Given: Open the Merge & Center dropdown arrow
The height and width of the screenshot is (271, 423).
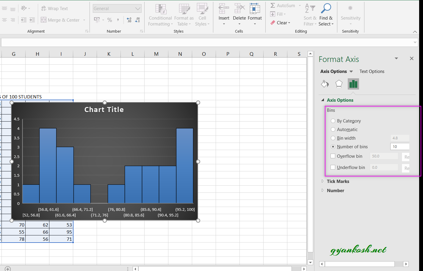Looking at the screenshot, I should [x=84, y=20].
